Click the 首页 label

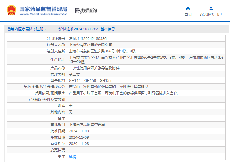[188, 14]
